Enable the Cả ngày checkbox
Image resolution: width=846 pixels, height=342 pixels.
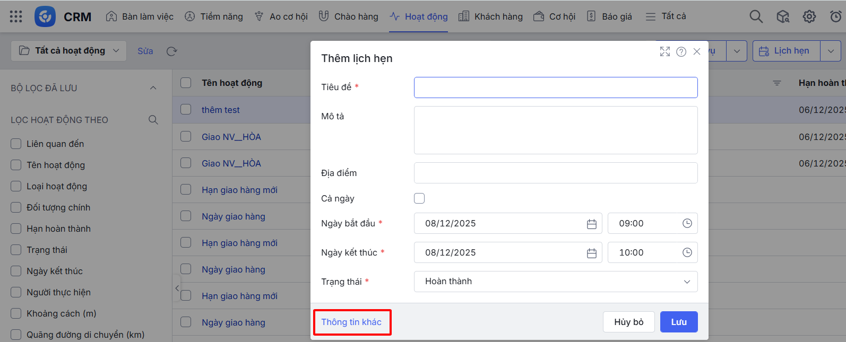point(419,198)
